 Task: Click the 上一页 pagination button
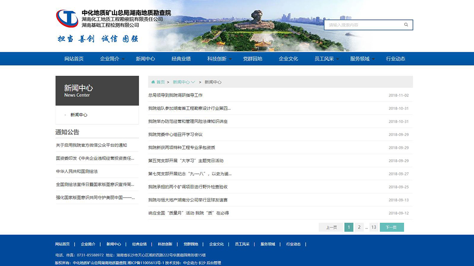click(x=331, y=227)
